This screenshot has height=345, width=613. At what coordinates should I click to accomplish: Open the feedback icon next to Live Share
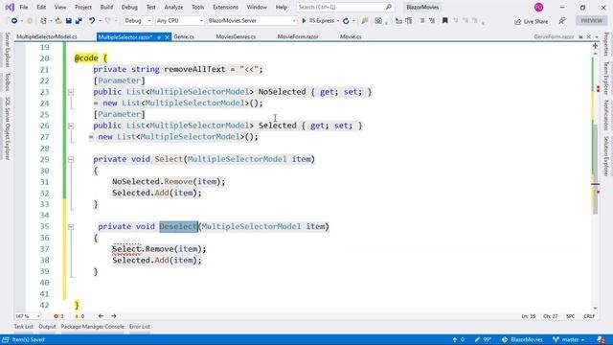coord(562,21)
